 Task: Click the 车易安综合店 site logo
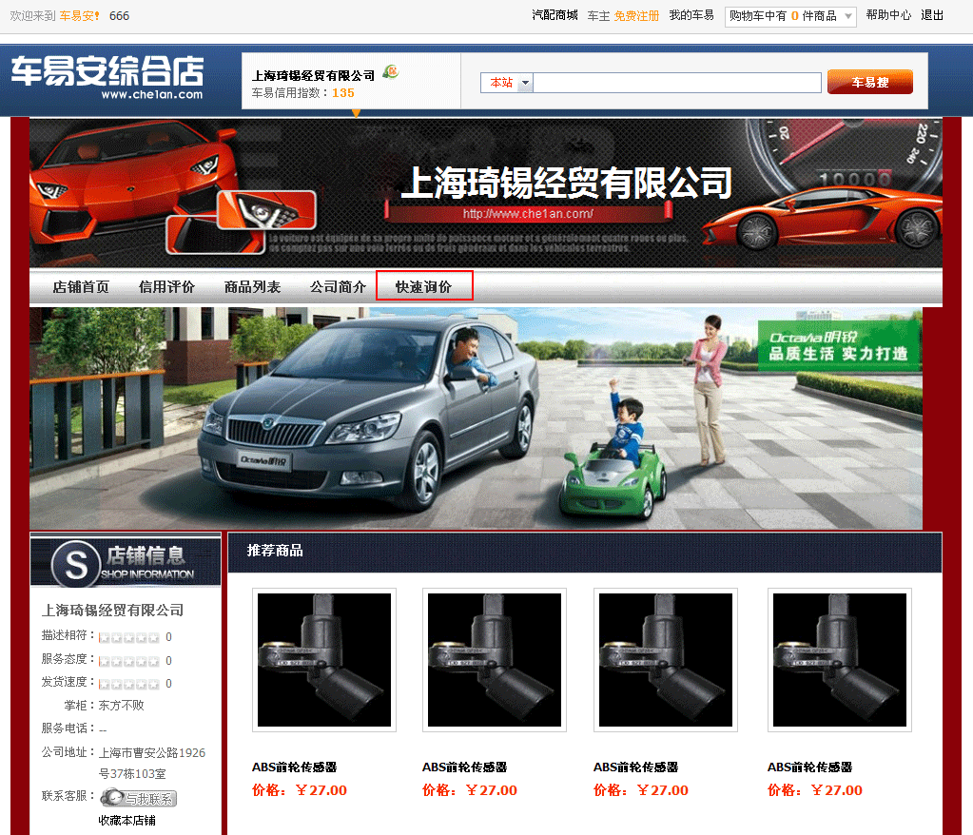click(107, 78)
